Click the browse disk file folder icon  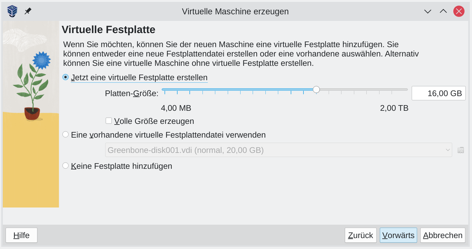point(461,150)
